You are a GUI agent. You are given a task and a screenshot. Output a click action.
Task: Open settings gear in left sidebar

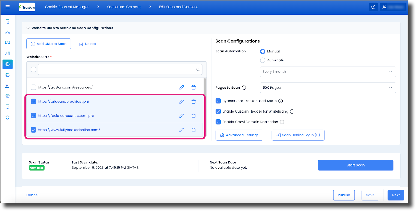(x=8, y=117)
